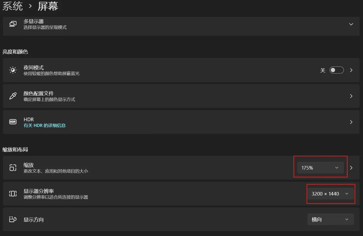
Task: Open the HDR settings page arrow
Action: pos(351,122)
